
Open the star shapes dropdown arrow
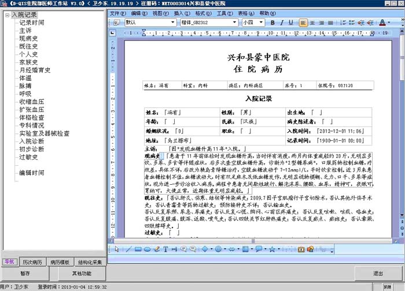pos(279,249)
